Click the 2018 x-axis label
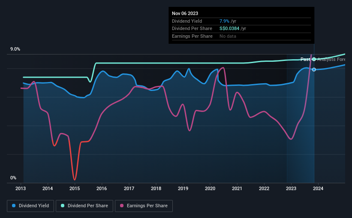352x218 pixels. coord(156,188)
